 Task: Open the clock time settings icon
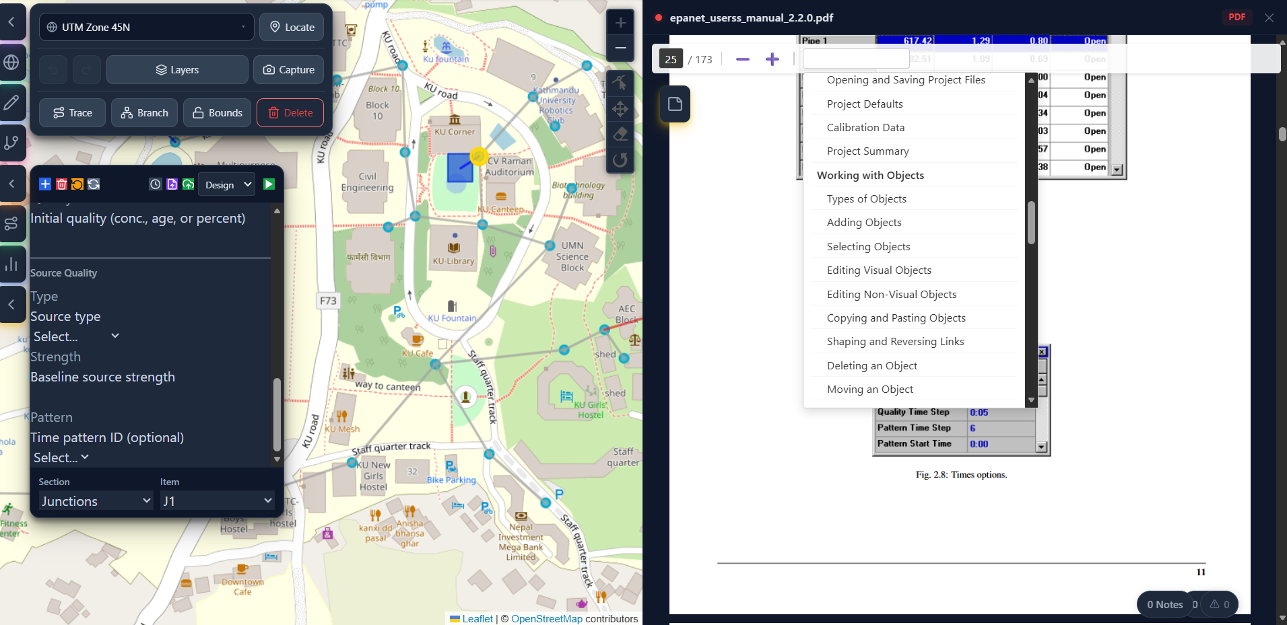tap(156, 184)
